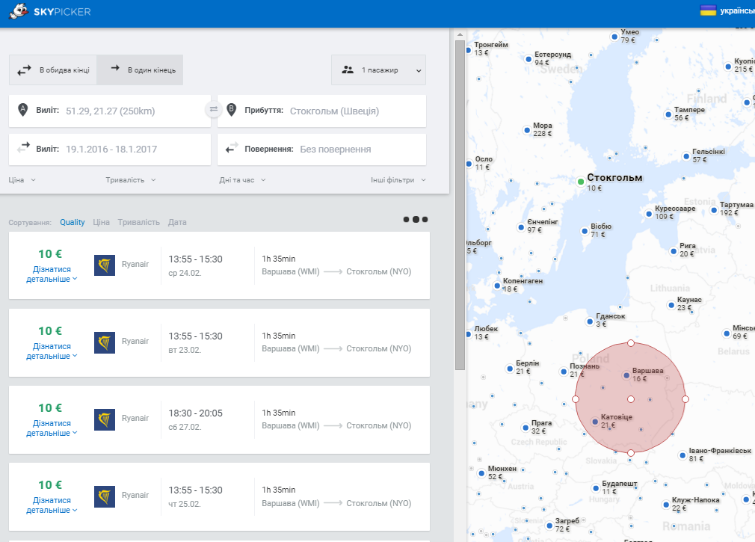Swap origin and destination fields

point(213,110)
